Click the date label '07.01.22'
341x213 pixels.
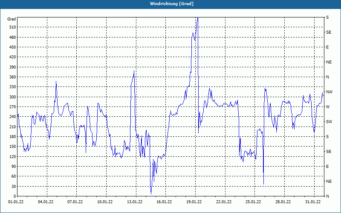coord(75,202)
